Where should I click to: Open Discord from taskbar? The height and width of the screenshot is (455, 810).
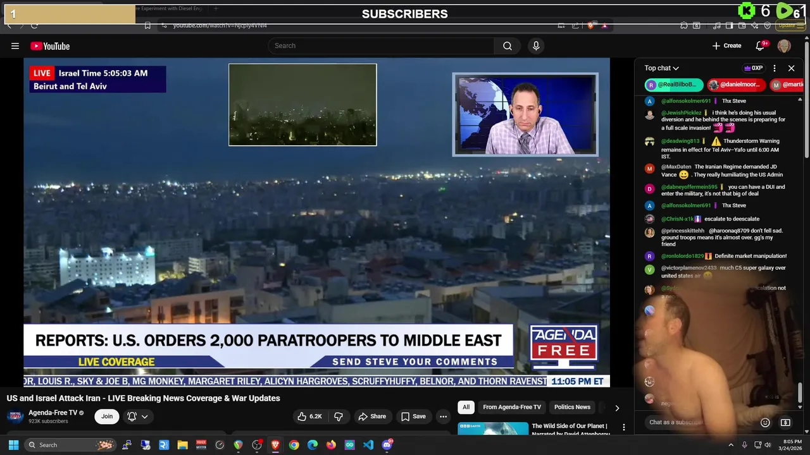[x=387, y=445]
